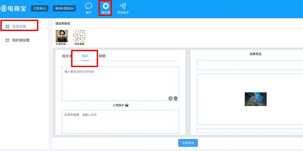Viewport: 303px width, 151px height.
Task: Show 已登录(2) accounts
Action: point(40,8)
